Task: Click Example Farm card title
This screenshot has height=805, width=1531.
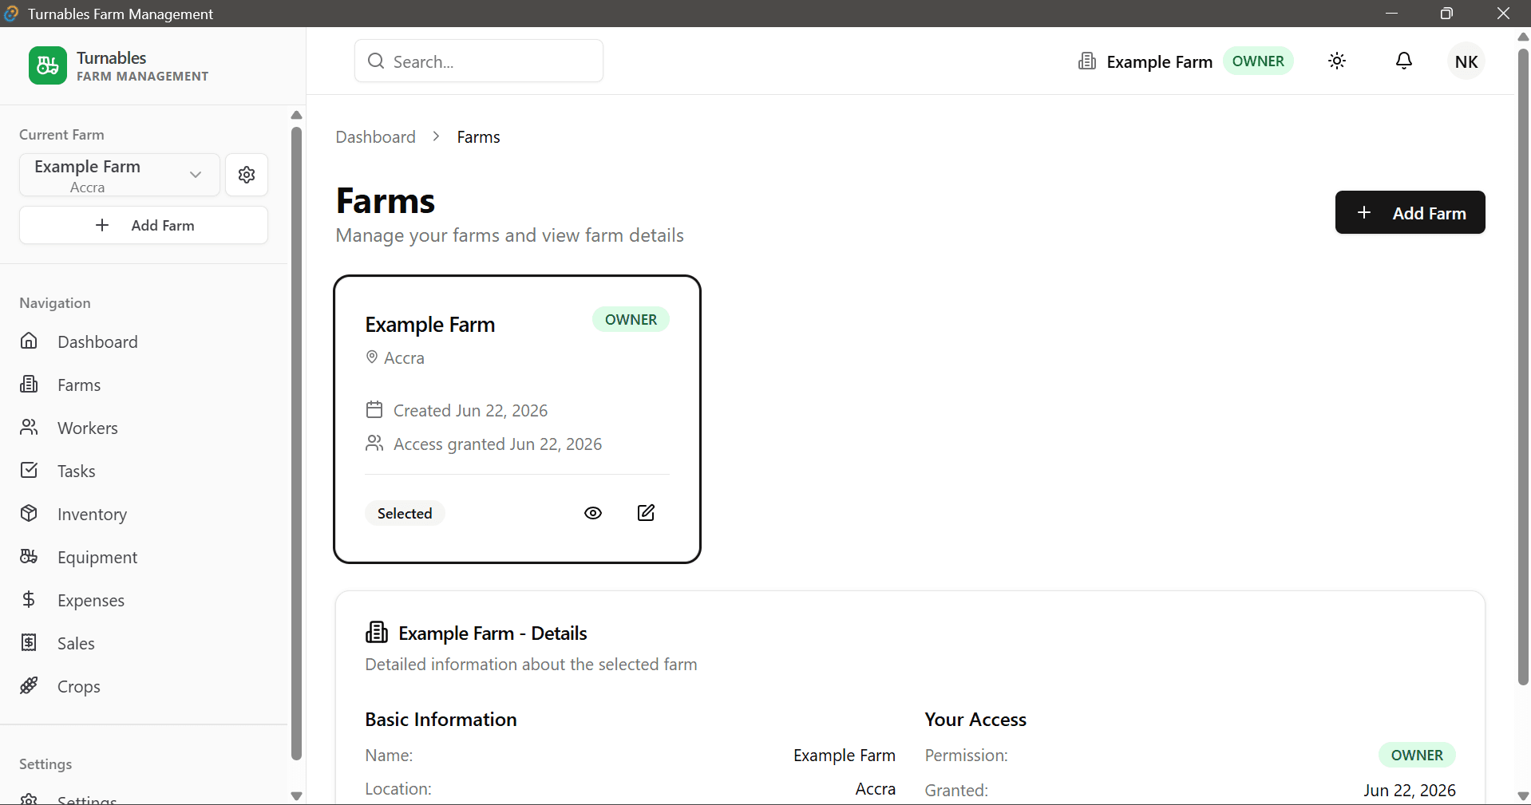Action: click(430, 325)
